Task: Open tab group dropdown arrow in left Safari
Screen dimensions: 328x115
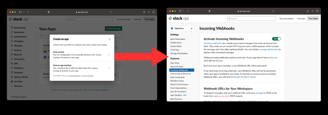Action: (24, 12)
